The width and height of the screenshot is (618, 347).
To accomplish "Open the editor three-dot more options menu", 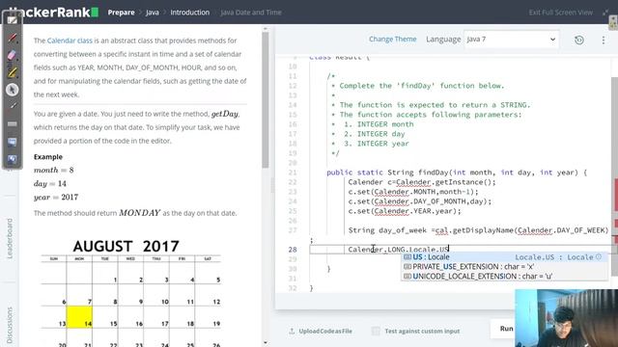I will tap(603, 40).
